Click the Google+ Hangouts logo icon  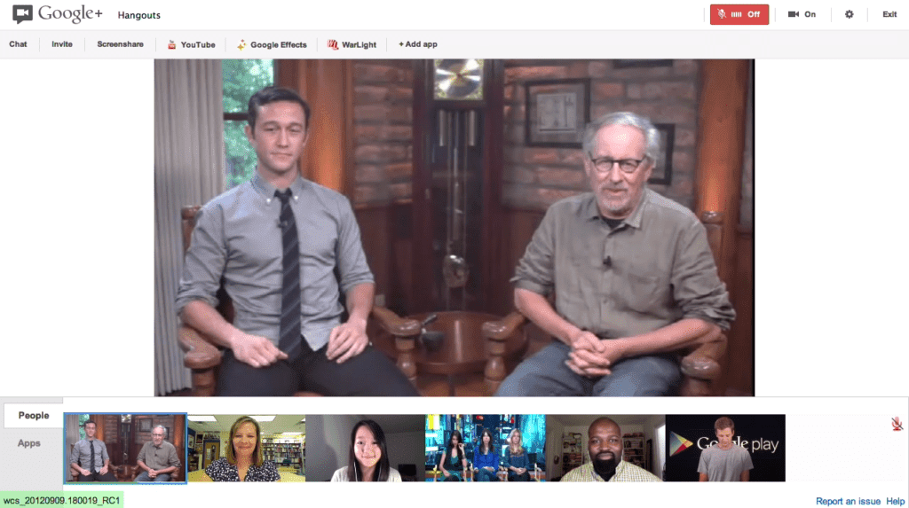click(22, 14)
